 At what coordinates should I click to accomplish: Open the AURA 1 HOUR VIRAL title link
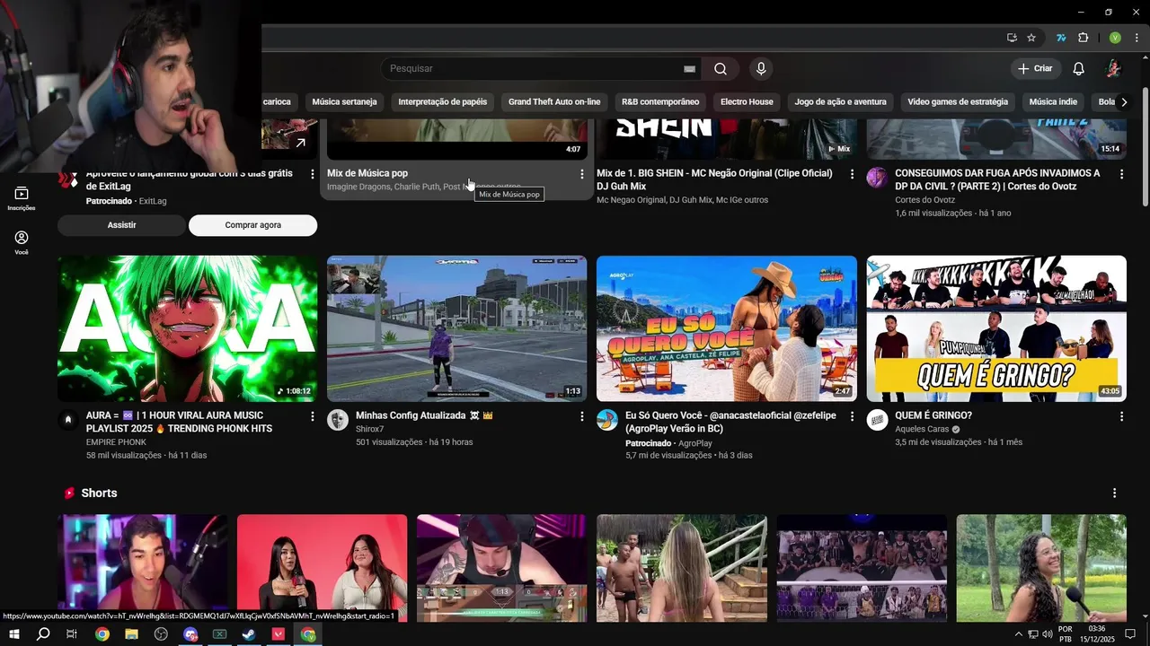pyautogui.click(x=179, y=422)
